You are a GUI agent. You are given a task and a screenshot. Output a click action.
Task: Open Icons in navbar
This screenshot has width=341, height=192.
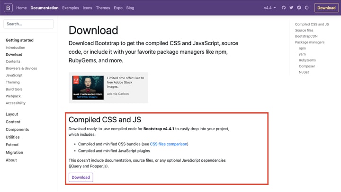[88, 8]
